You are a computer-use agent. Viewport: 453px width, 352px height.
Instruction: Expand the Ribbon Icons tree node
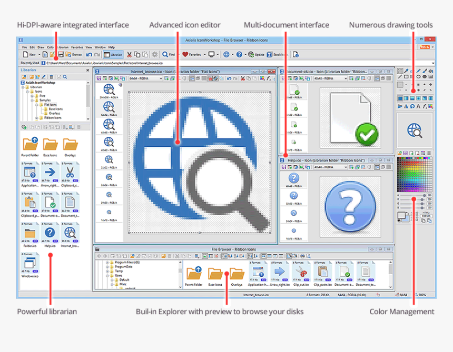tap(37, 118)
